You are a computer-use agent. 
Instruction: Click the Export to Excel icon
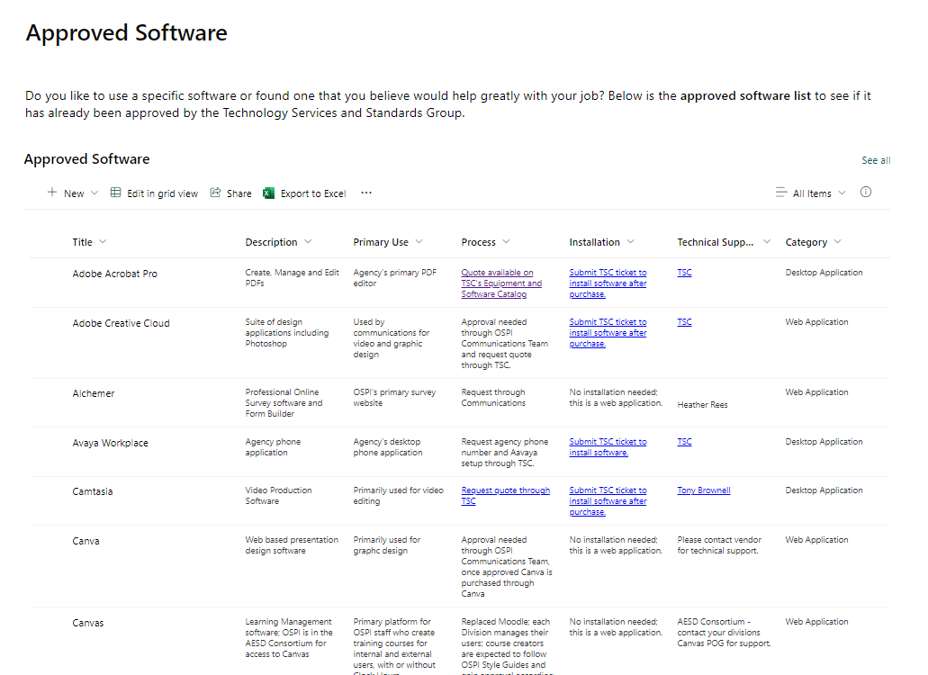tap(268, 193)
